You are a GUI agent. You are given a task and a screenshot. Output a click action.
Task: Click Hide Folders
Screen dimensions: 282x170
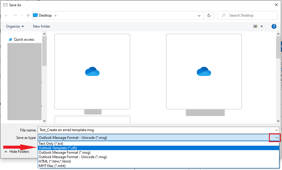pos(17,152)
